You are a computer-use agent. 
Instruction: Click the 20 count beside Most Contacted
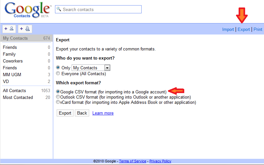48,98
